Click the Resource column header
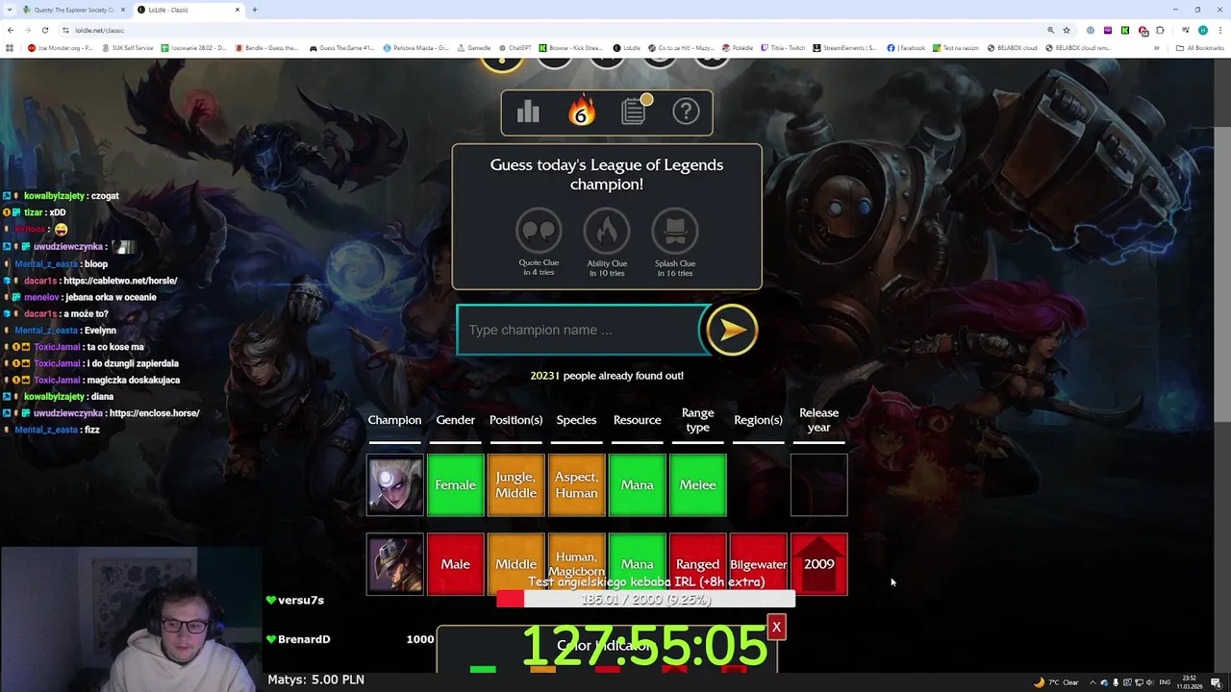Viewport: 1231px width, 692px height. click(x=637, y=420)
